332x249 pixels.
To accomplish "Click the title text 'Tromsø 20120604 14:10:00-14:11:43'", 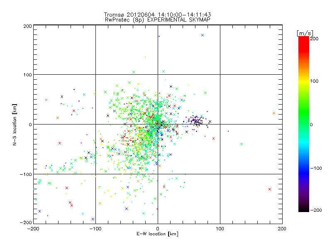I will pos(157,15).
